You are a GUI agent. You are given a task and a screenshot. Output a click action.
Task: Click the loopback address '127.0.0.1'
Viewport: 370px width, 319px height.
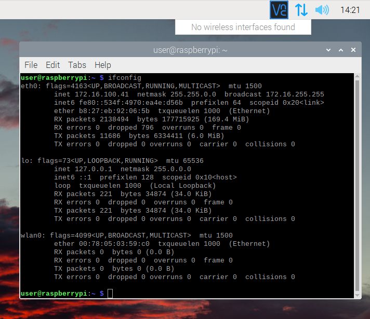tap(94, 169)
